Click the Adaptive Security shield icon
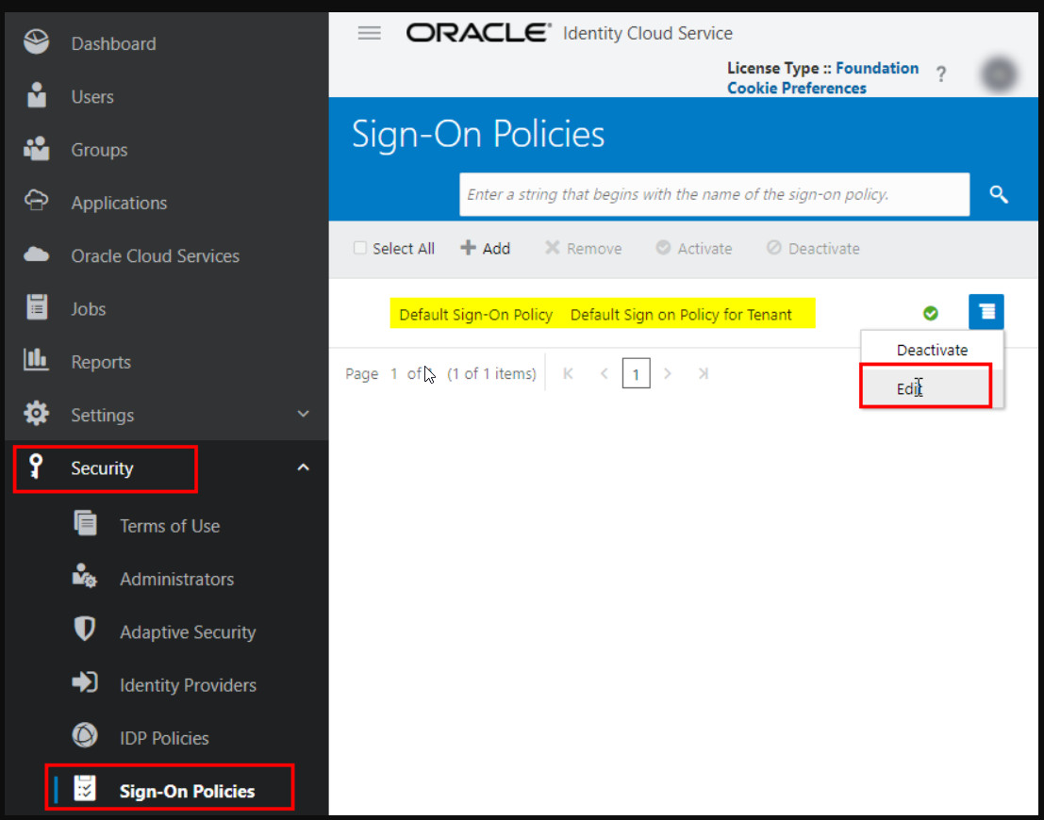Image resolution: width=1044 pixels, height=820 pixels. click(85, 629)
